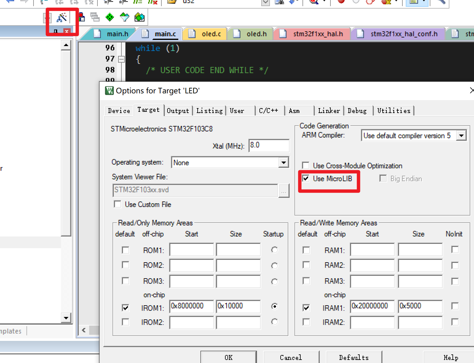Image resolution: width=474 pixels, height=363 pixels.
Task: Select ROM1 startup radio button
Action: pyautogui.click(x=275, y=250)
